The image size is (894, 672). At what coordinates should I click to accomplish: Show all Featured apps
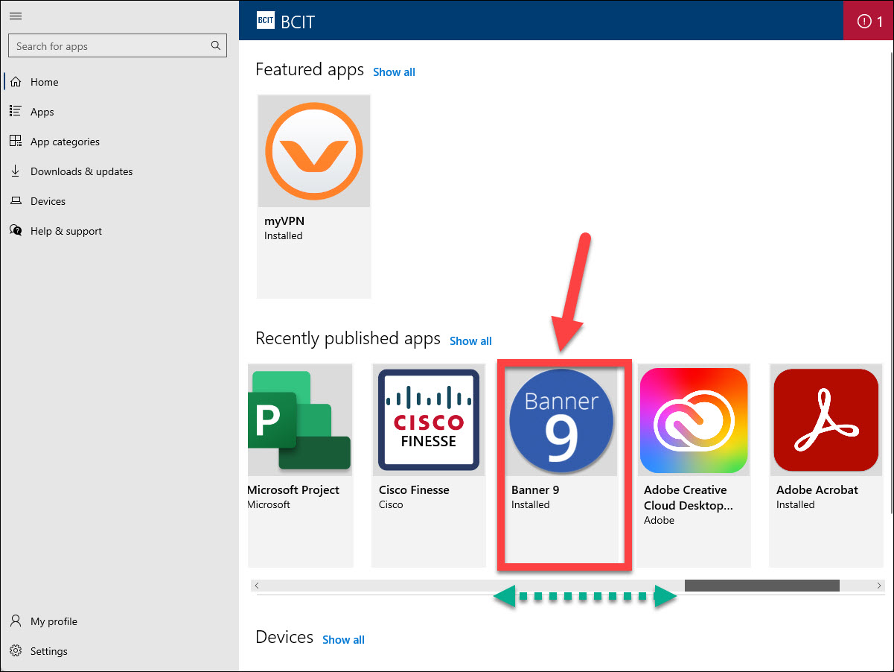tap(394, 72)
